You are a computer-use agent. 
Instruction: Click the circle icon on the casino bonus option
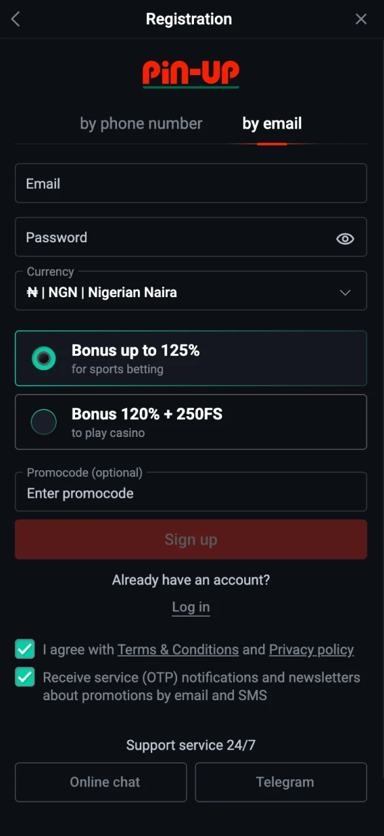click(43, 422)
